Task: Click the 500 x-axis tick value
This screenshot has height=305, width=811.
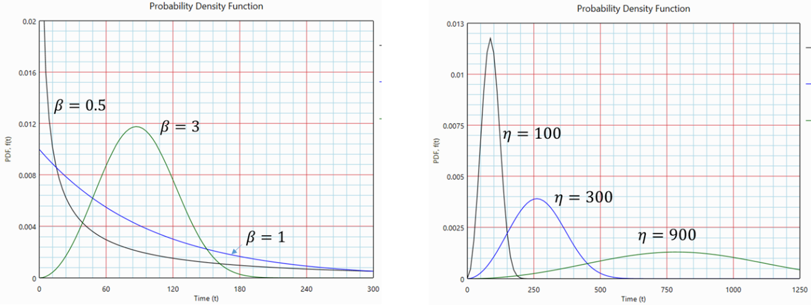Action: (600, 289)
